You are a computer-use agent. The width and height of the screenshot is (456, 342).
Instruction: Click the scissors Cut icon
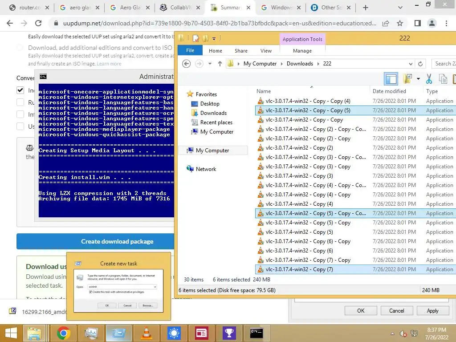click(x=429, y=78)
